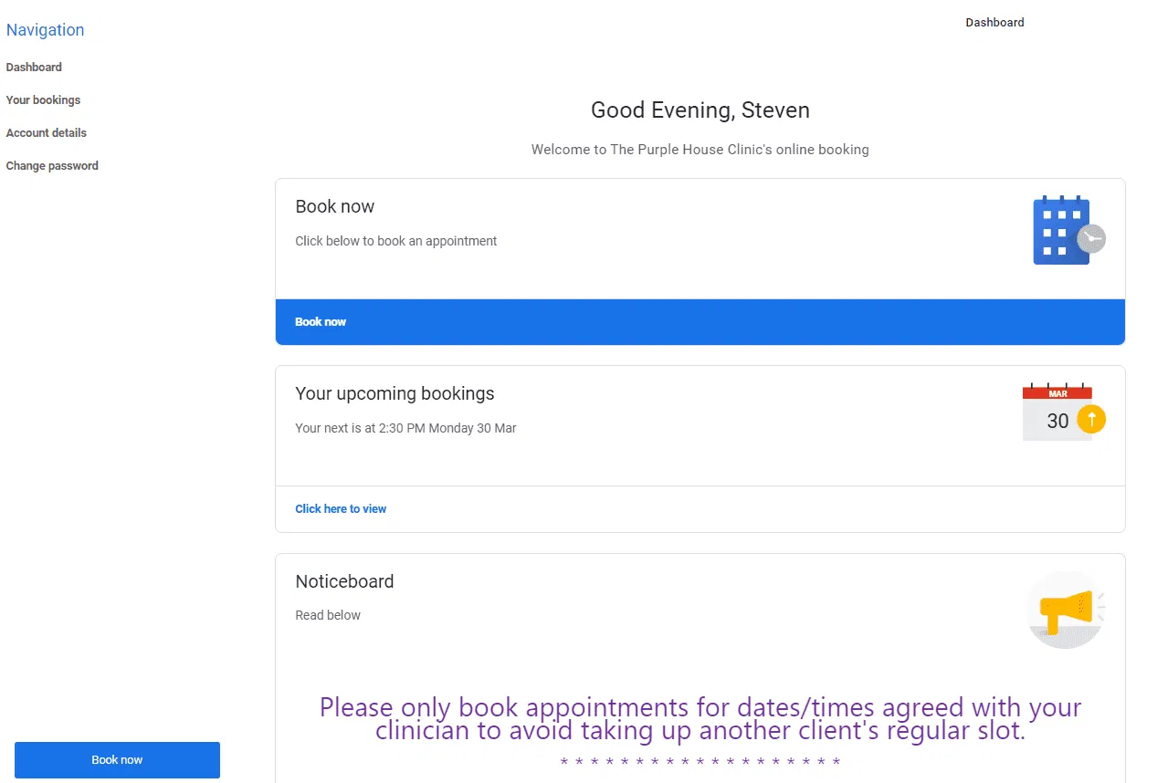Follow the Click here to view link
The width and height of the screenshot is (1157, 783).
point(341,509)
